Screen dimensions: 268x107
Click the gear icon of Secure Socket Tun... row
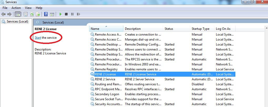click(x=92, y=99)
